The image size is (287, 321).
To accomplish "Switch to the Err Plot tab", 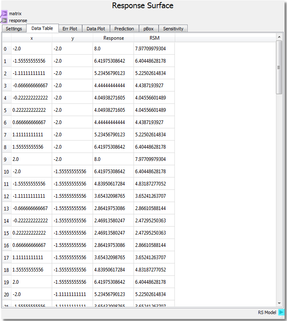I will (70, 29).
